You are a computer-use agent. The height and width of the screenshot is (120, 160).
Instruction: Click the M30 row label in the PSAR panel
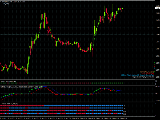click(x=125, y=111)
